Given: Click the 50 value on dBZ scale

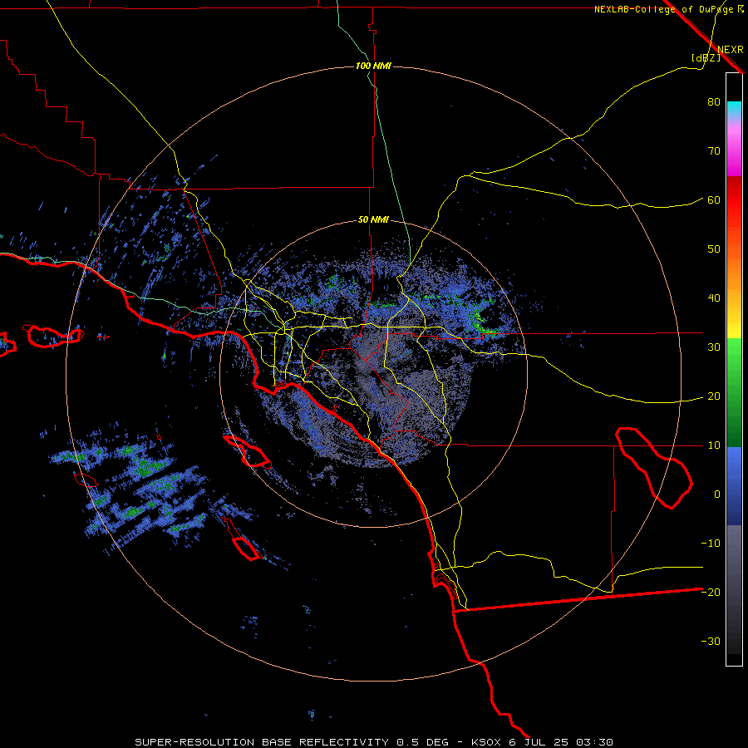Looking at the screenshot, I should (714, 249).
